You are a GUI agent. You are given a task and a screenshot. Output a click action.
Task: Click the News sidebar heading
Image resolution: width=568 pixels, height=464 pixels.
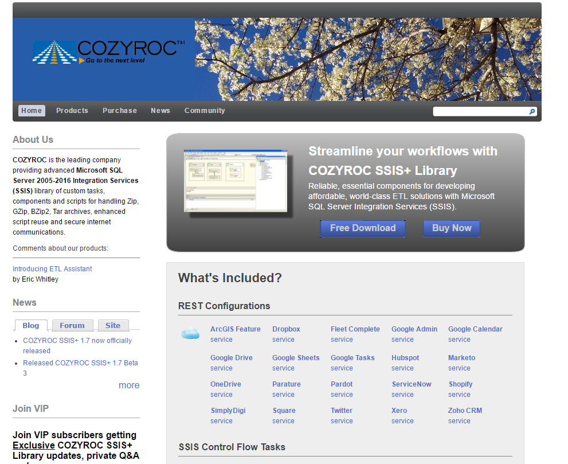click(x=25, y=302)
